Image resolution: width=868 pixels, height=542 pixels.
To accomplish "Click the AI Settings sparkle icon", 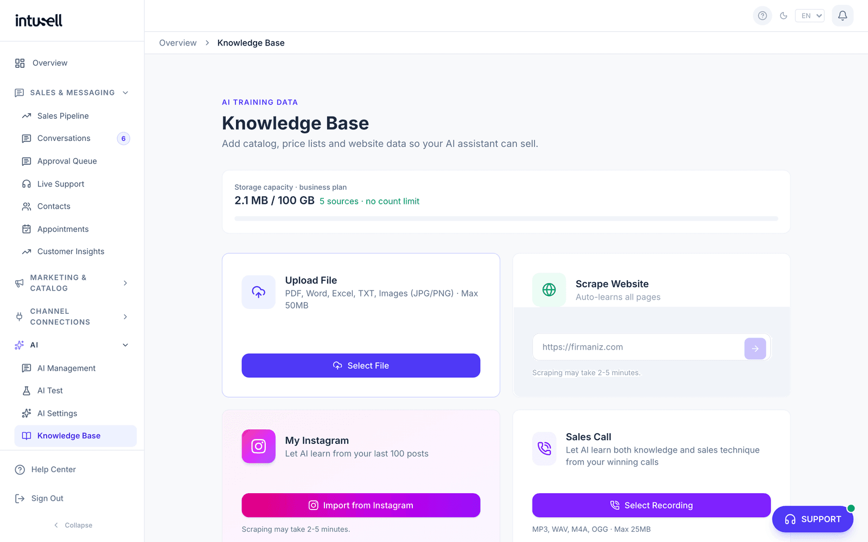I will point(27,414).
